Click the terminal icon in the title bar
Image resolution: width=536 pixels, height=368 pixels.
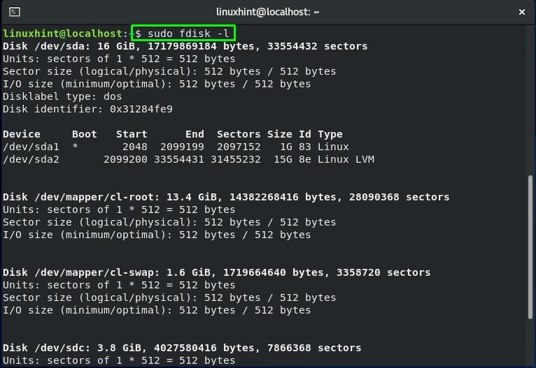[x=15, y=12]
